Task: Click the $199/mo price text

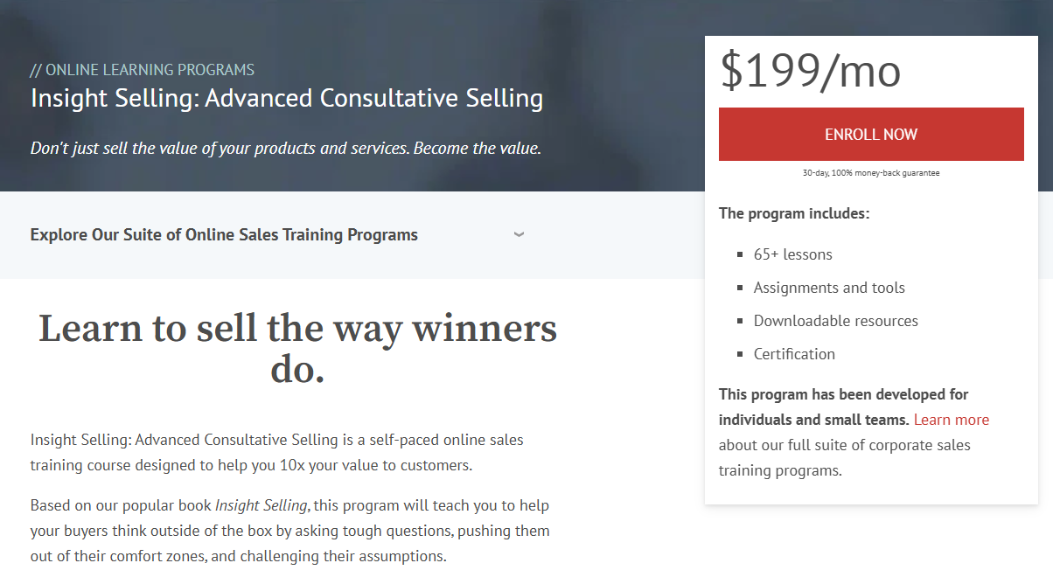Action: (x=810, y=70)
